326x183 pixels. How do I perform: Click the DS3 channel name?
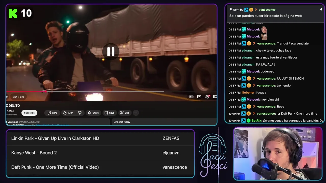point(9,111)
